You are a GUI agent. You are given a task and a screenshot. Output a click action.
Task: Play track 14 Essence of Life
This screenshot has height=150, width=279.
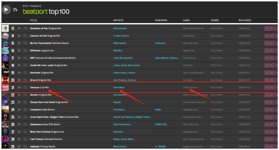(19, 36)
